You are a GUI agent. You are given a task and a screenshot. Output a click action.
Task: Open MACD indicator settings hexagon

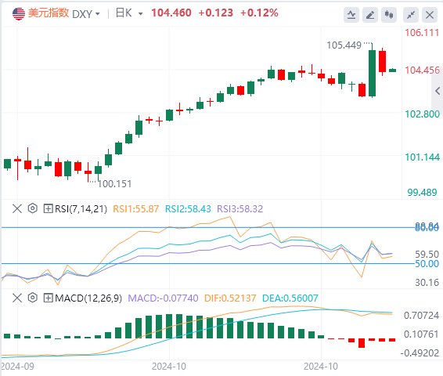pyautogui.click(x=33, y=298)
